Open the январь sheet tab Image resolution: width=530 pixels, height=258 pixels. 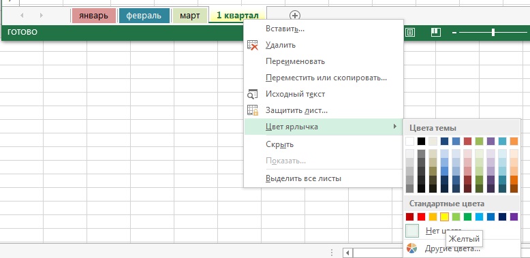pyautogui.click(x=93, y=16)
